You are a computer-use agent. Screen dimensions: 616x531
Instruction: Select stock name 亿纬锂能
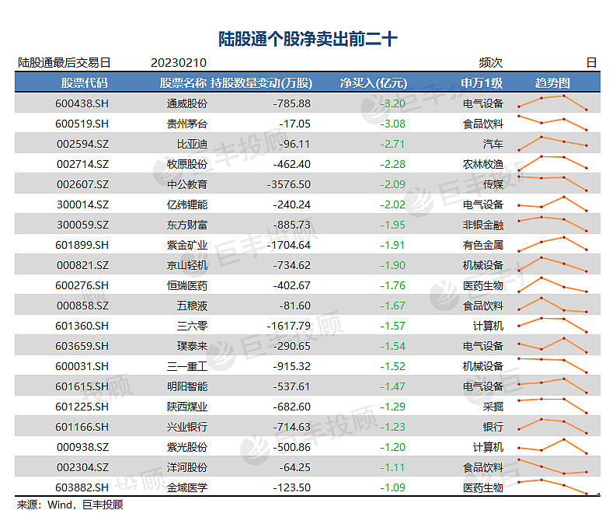click(187, 204)
